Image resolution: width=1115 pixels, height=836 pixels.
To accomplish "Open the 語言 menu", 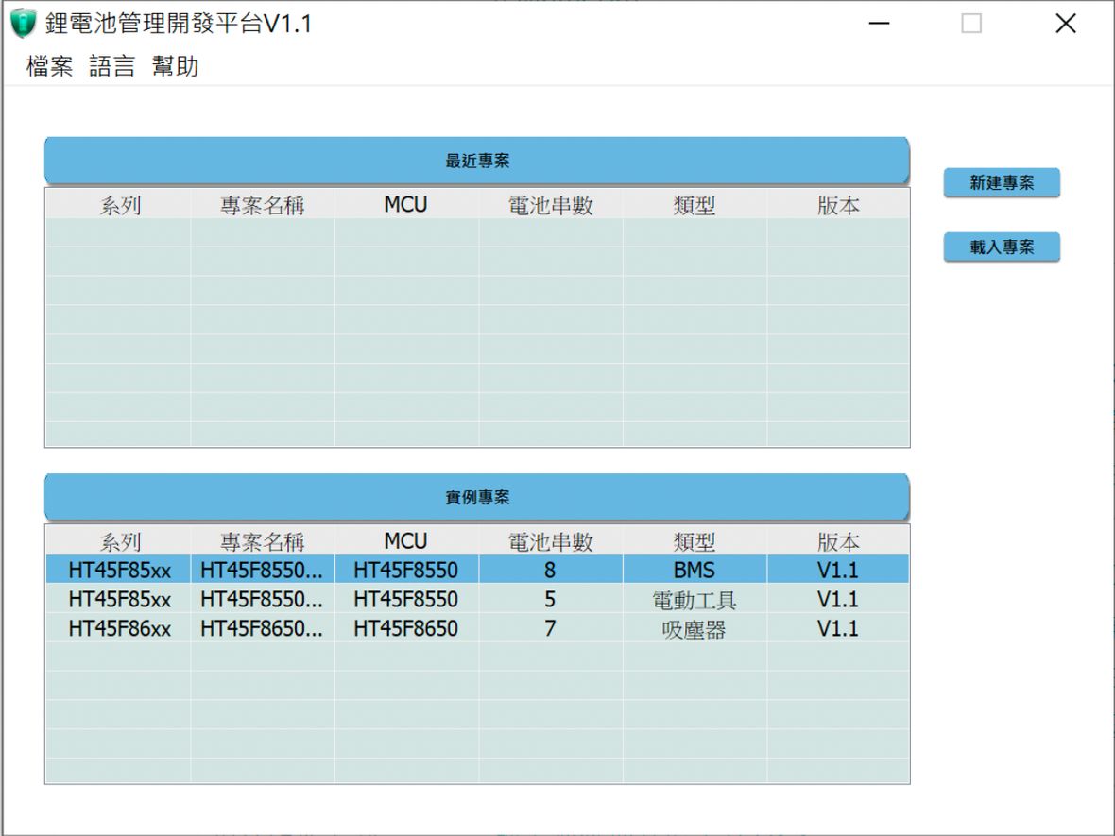I will 112,66.
